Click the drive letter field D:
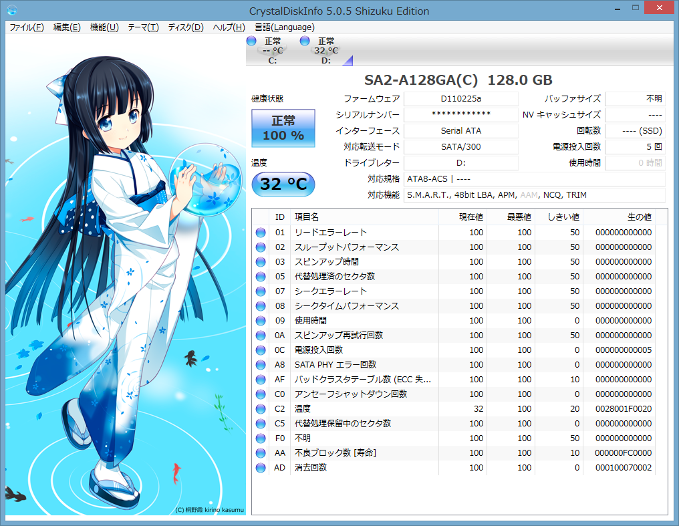679x526 pixels. click(460, 163)
